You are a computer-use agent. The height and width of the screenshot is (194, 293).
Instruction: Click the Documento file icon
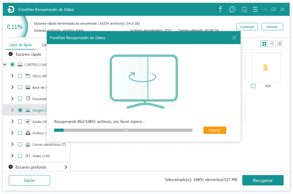click(x=28, y=99)
